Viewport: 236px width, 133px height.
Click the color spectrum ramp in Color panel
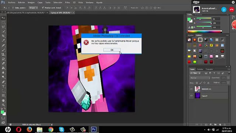(x=205, y=31)
